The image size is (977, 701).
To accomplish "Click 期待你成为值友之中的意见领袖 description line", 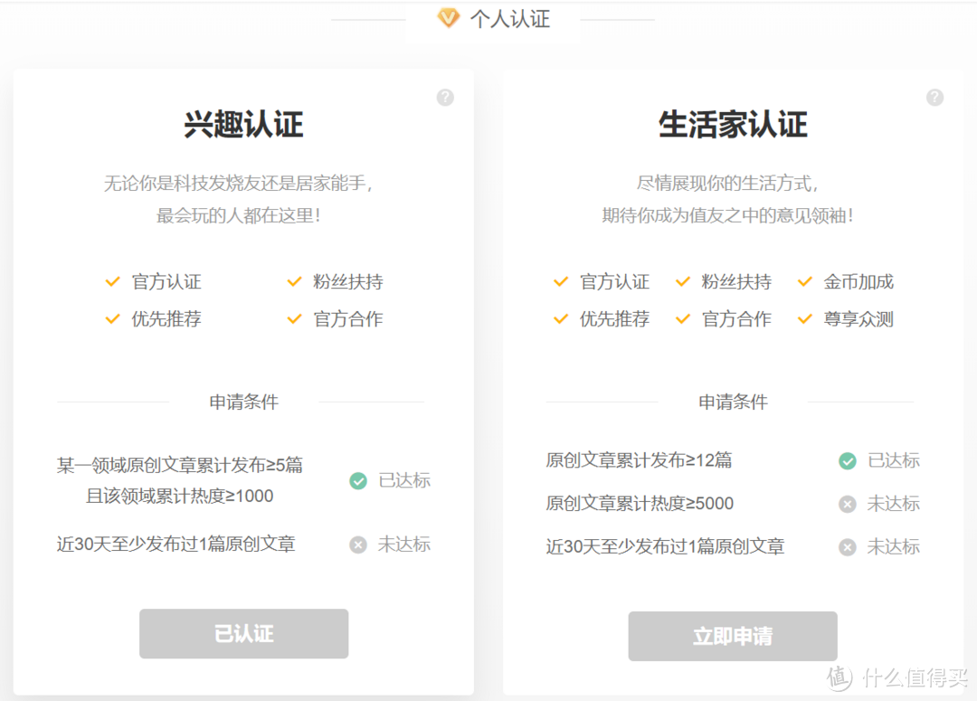I will coord(727,215).
